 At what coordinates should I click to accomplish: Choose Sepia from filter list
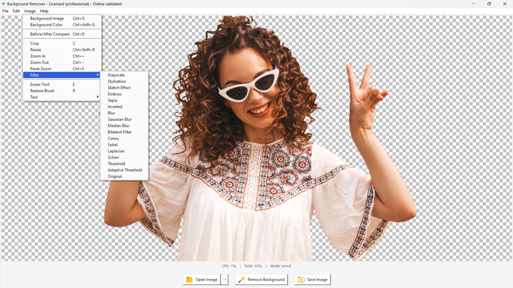coord(112,101)
